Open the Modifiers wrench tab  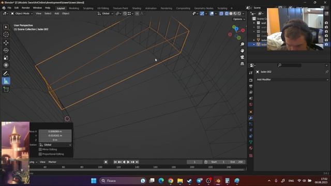[x=251, y=118]
